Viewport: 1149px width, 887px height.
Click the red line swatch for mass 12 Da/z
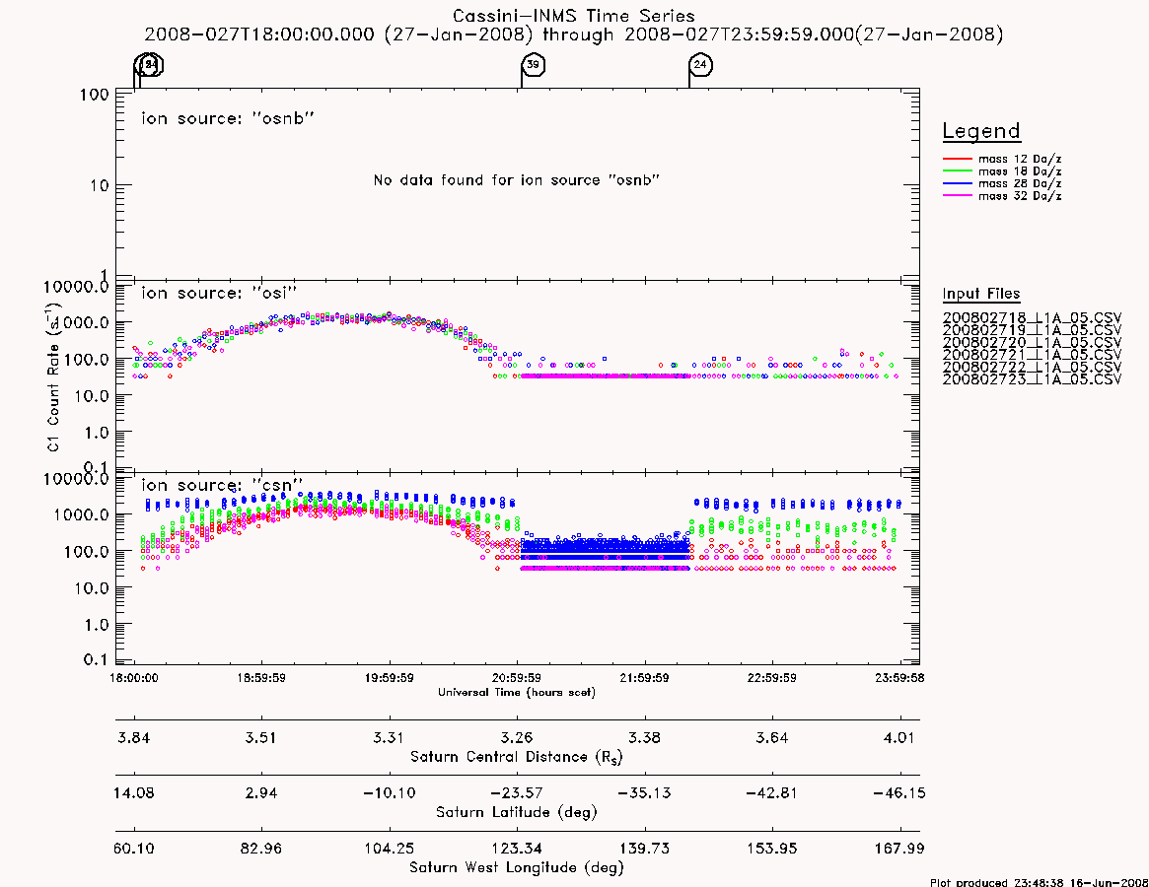957,159
